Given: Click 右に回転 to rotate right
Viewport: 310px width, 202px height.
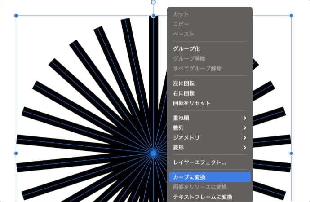Looking at the screenshot, I should pyautogui.click(x=184, y=93).
